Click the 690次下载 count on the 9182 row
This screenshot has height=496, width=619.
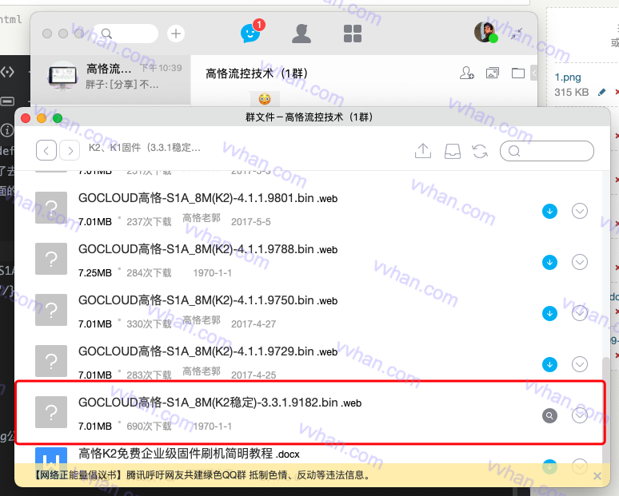(x=150, y=427)
